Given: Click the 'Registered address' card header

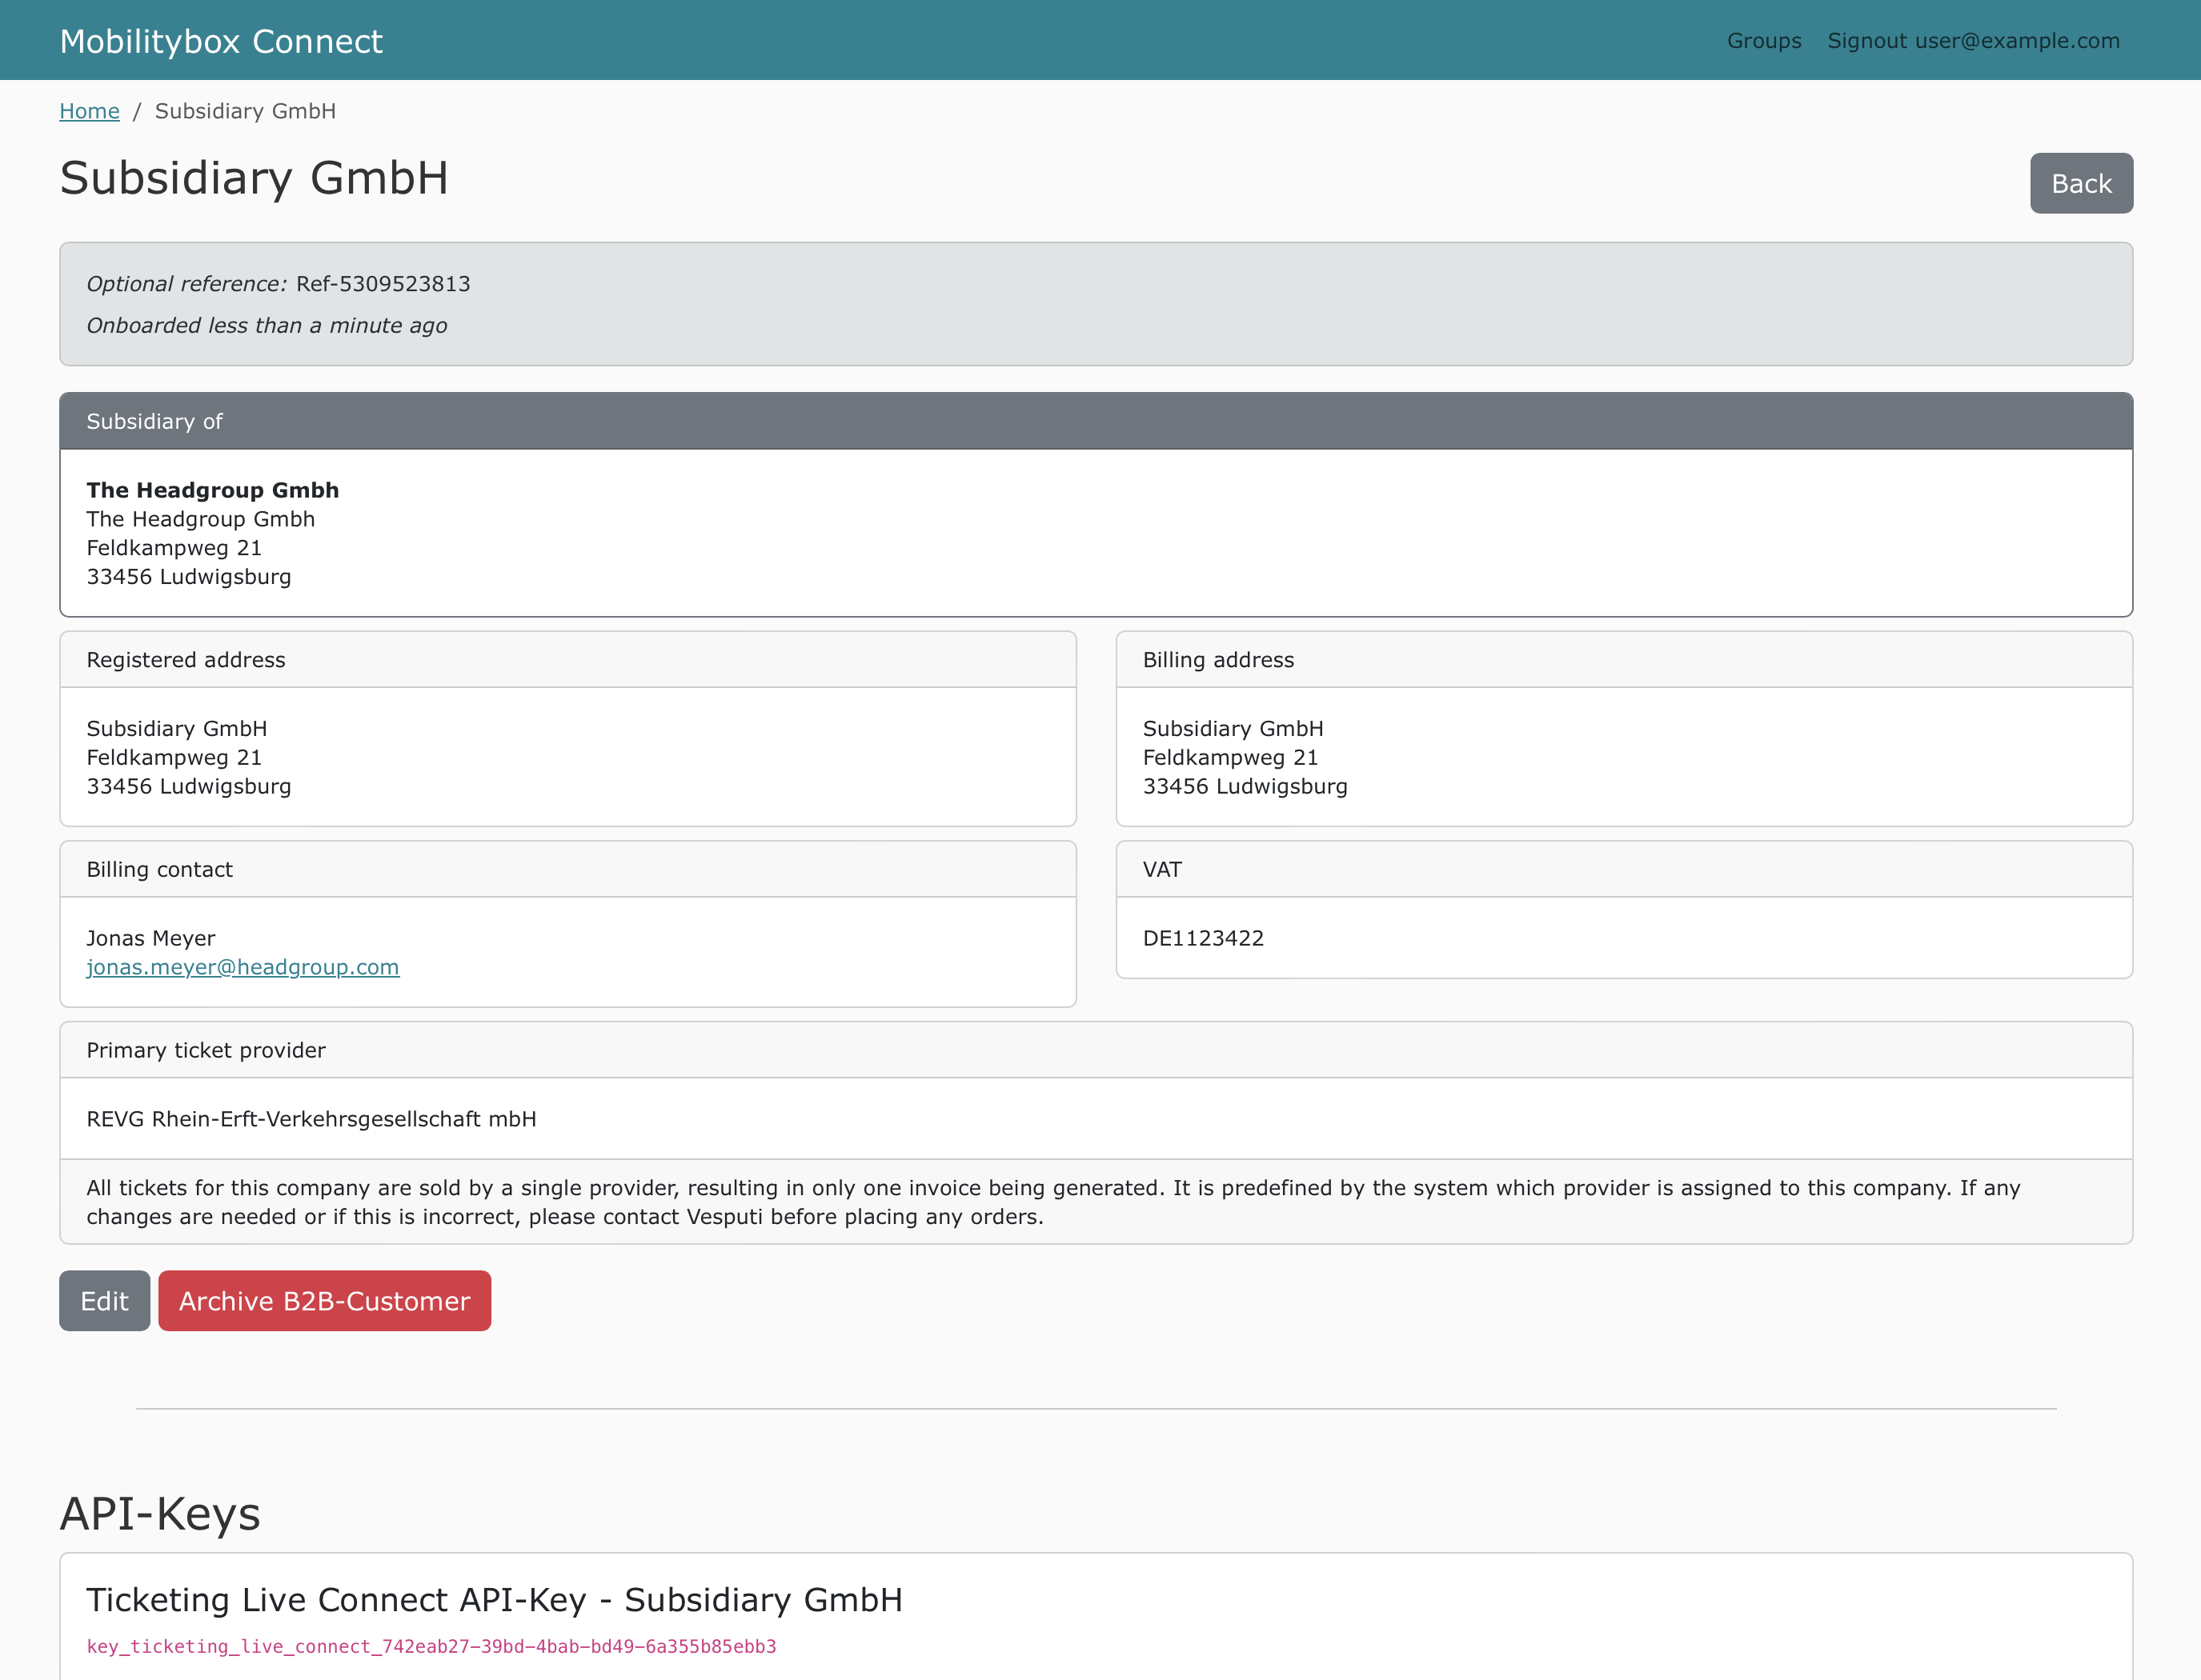Looking at the screenshot, I should (568, 660).
